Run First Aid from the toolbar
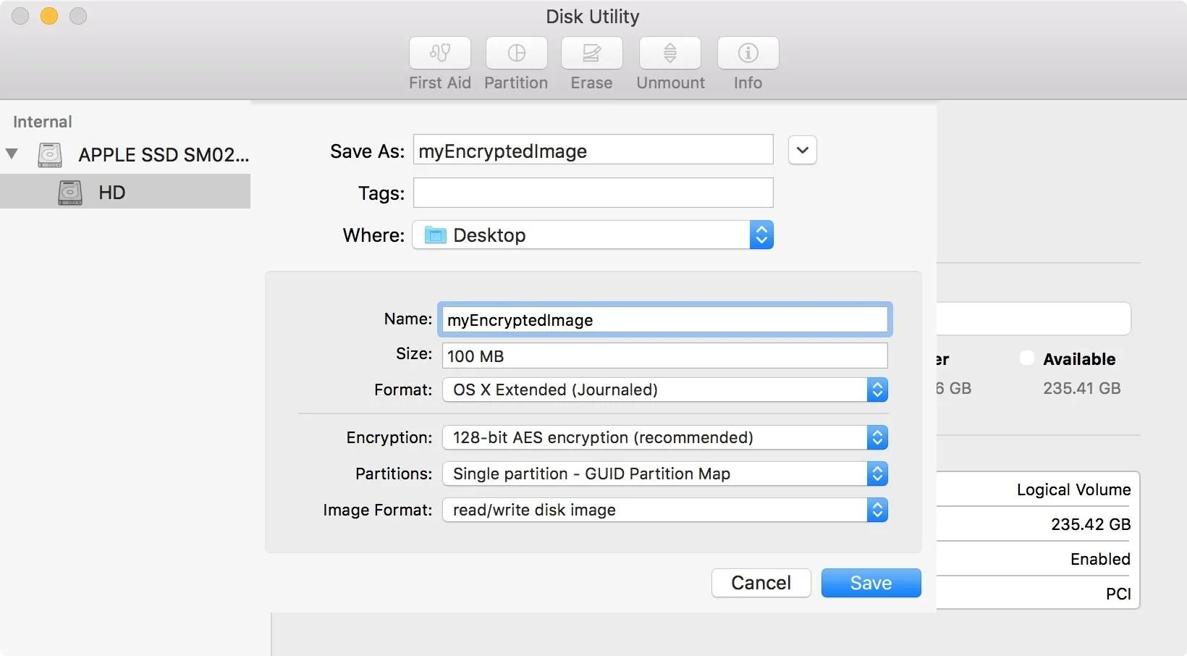The width and height of the screenshot is (1187, 656). click(440, 54)
